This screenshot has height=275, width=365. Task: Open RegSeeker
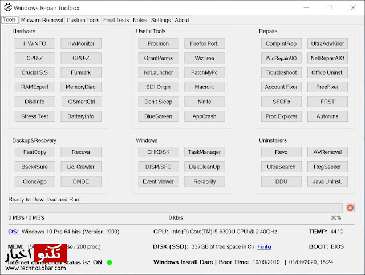(327, 167)
